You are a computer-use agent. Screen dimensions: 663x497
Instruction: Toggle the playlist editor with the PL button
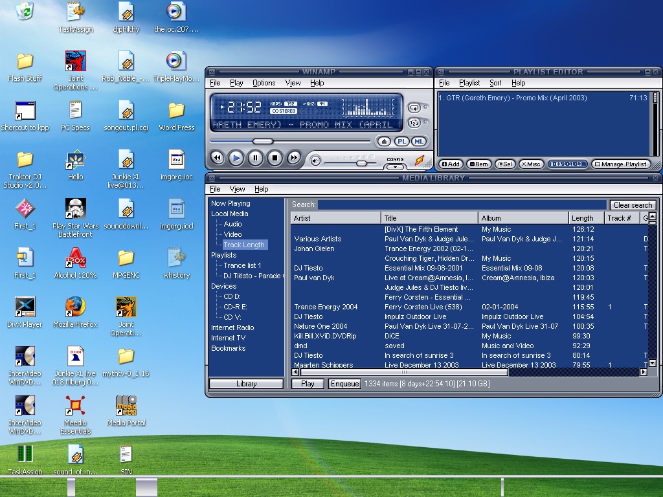point(401,142)
